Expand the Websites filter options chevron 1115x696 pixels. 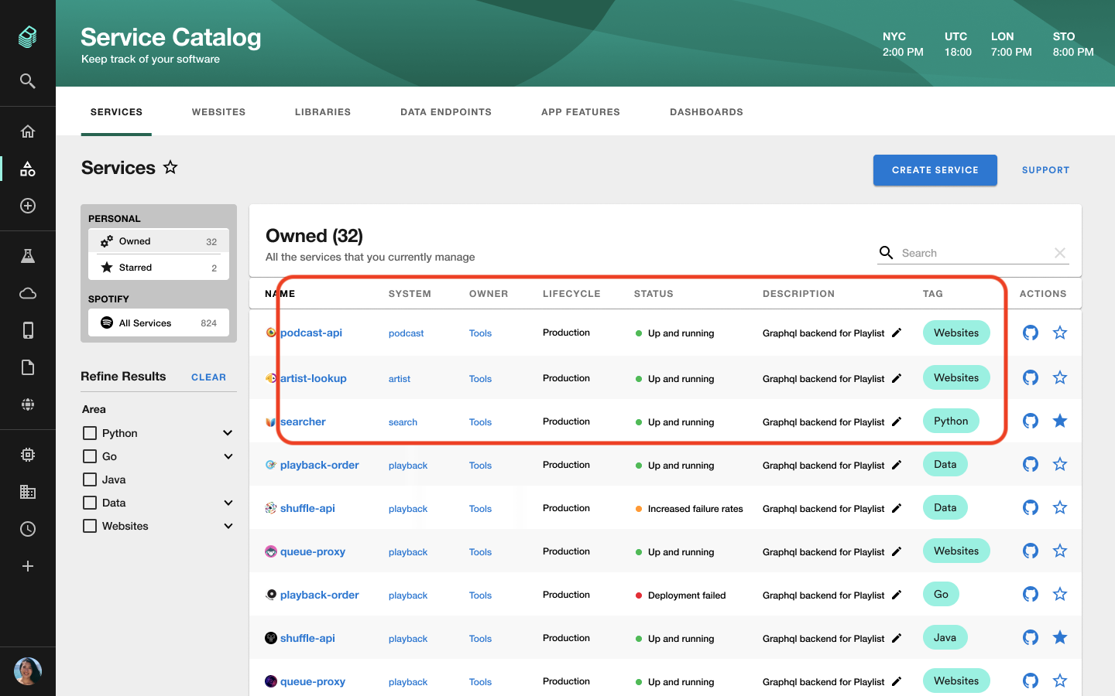(228, 526)
